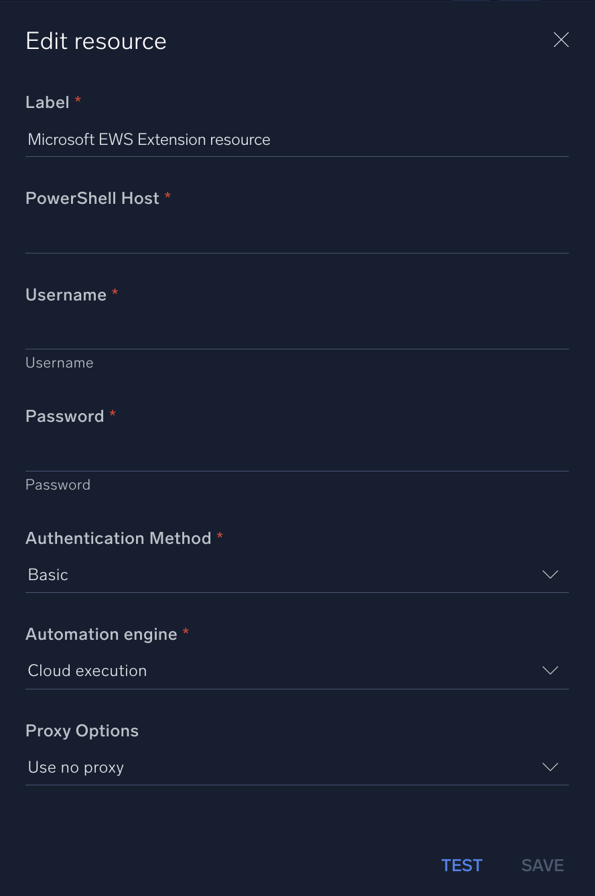Click the Automation engine dropdown chevron
Viewport: 595px width, 896px height.
coord(549,670)
